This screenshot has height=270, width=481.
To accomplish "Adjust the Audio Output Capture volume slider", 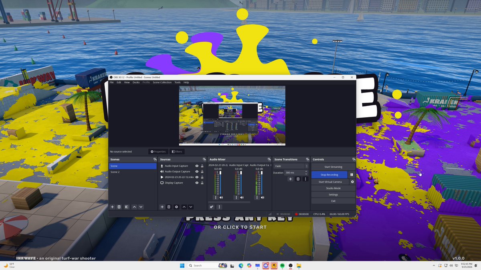I will 262,183.
